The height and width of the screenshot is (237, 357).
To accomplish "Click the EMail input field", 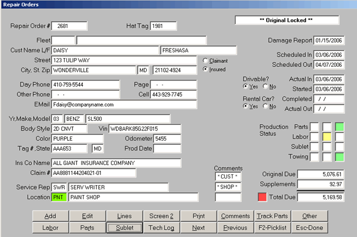I will (124, 104).
